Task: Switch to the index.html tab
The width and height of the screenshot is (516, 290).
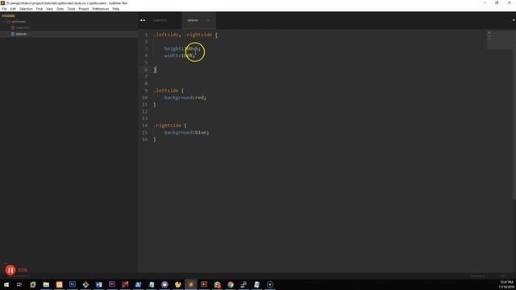Action: pyautogui.click(x=160, y=20)
